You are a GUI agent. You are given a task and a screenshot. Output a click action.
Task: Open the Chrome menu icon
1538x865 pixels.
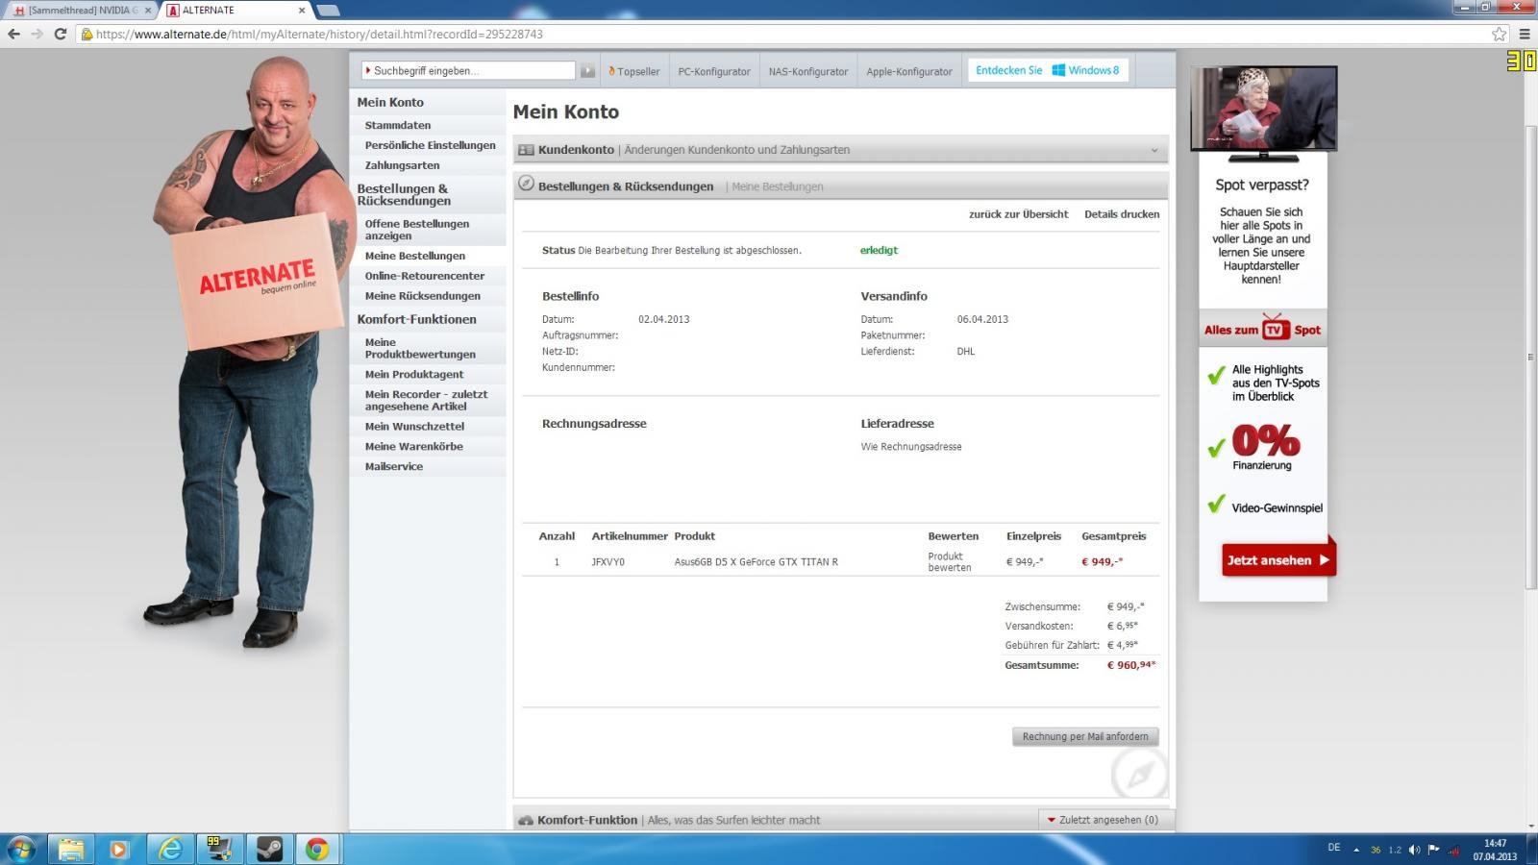click(1524, 34)
